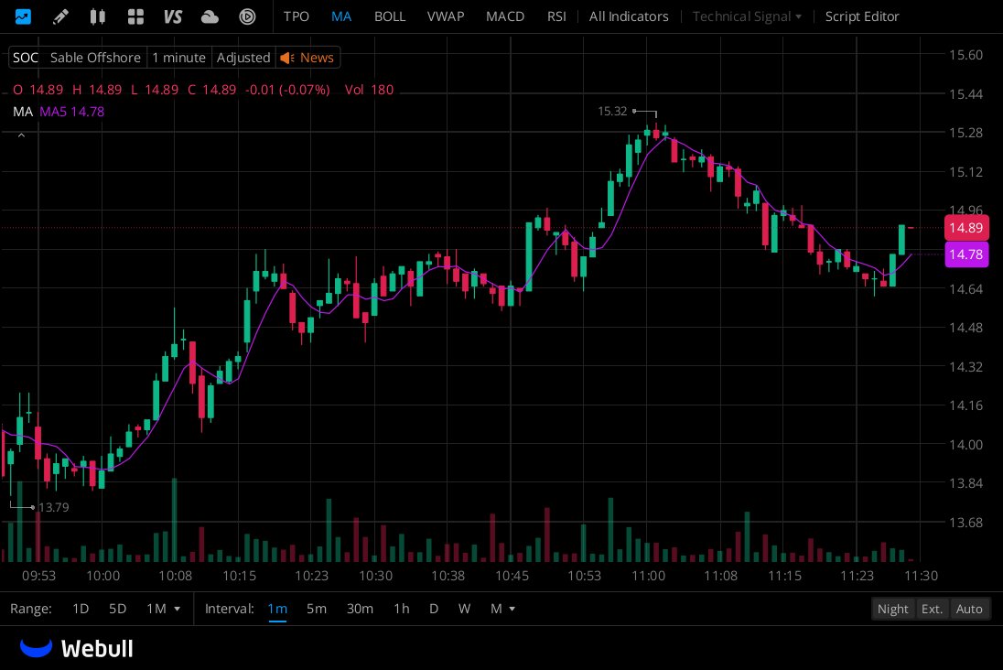Open All Indicators list
Viewport: 1003px width, 670px height.
point(629,16)
